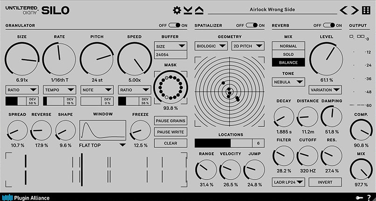Click the REVERSE knob
The height and width of the screenshot is (201, 376).
point(41,131)
